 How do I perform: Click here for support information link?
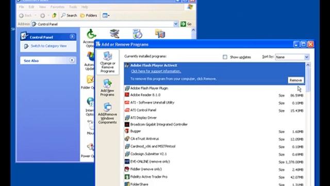(x=156, y=71)
